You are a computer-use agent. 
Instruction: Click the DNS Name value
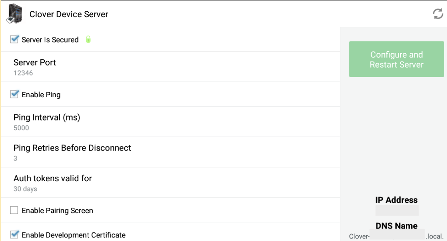click(x=397, y=236)
